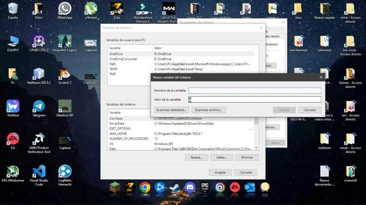Open CPUID CPU-Z icon
This screenshot has width=366, height=205.
point(39,43)
